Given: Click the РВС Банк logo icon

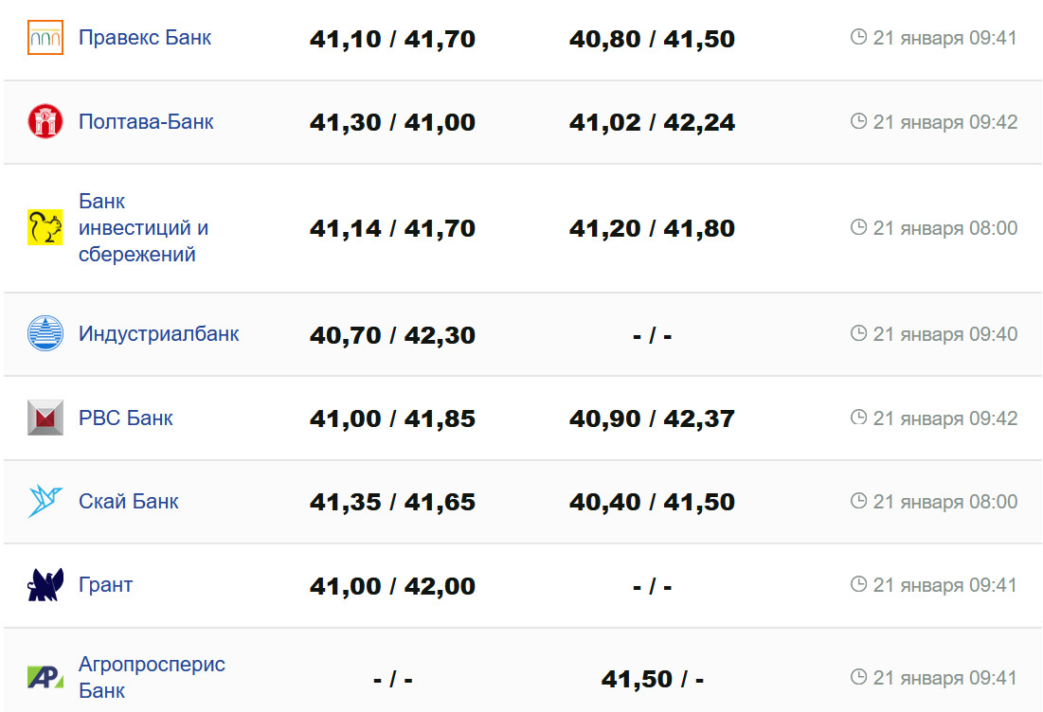Looking at the screenshot, I should (45, 418).
